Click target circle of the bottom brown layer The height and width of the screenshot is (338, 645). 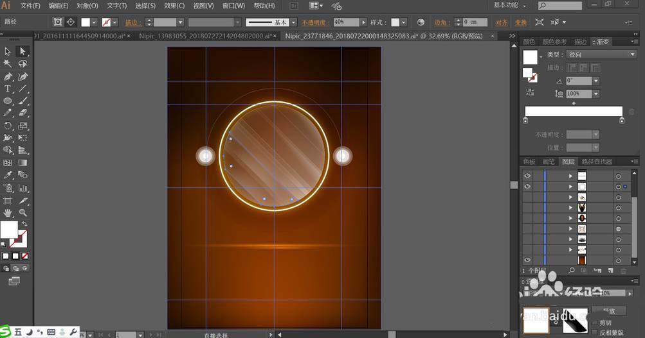pyautogui.click(x=618, y=260)
